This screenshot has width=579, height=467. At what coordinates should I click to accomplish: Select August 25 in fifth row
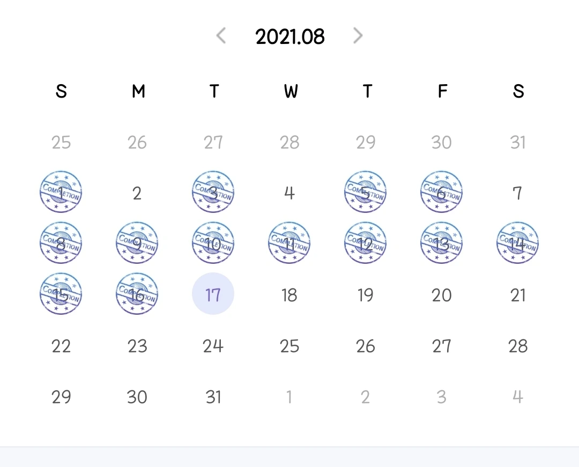[x=289, y=346]
